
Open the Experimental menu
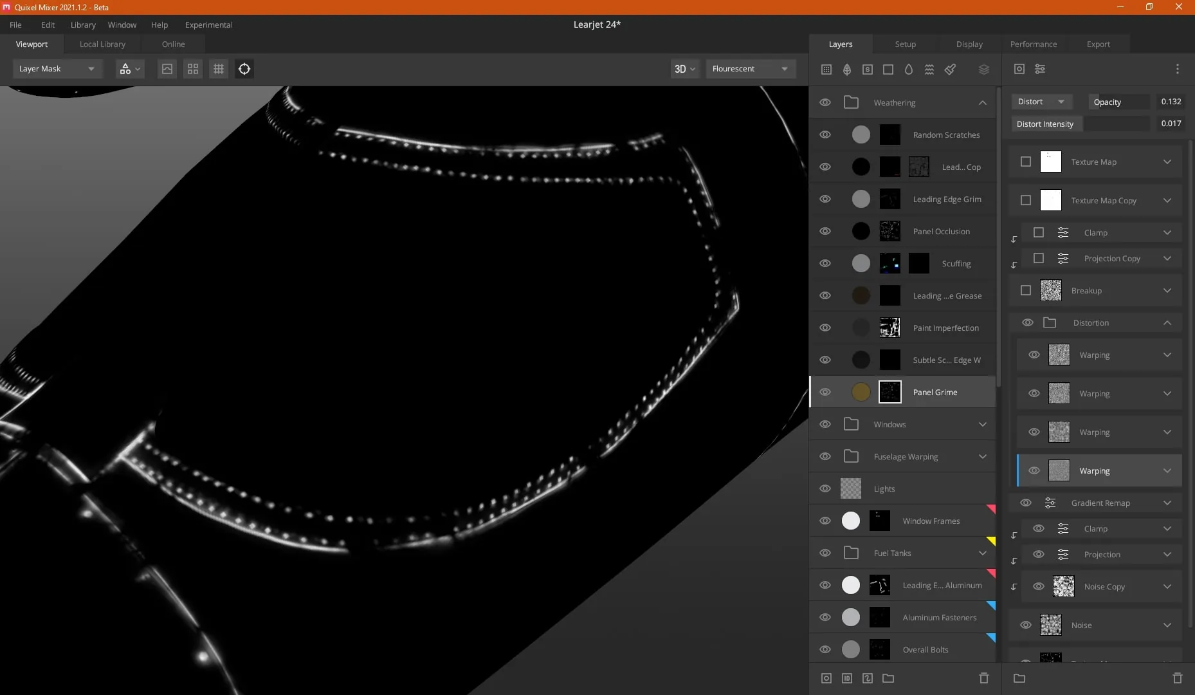(208, 24)
